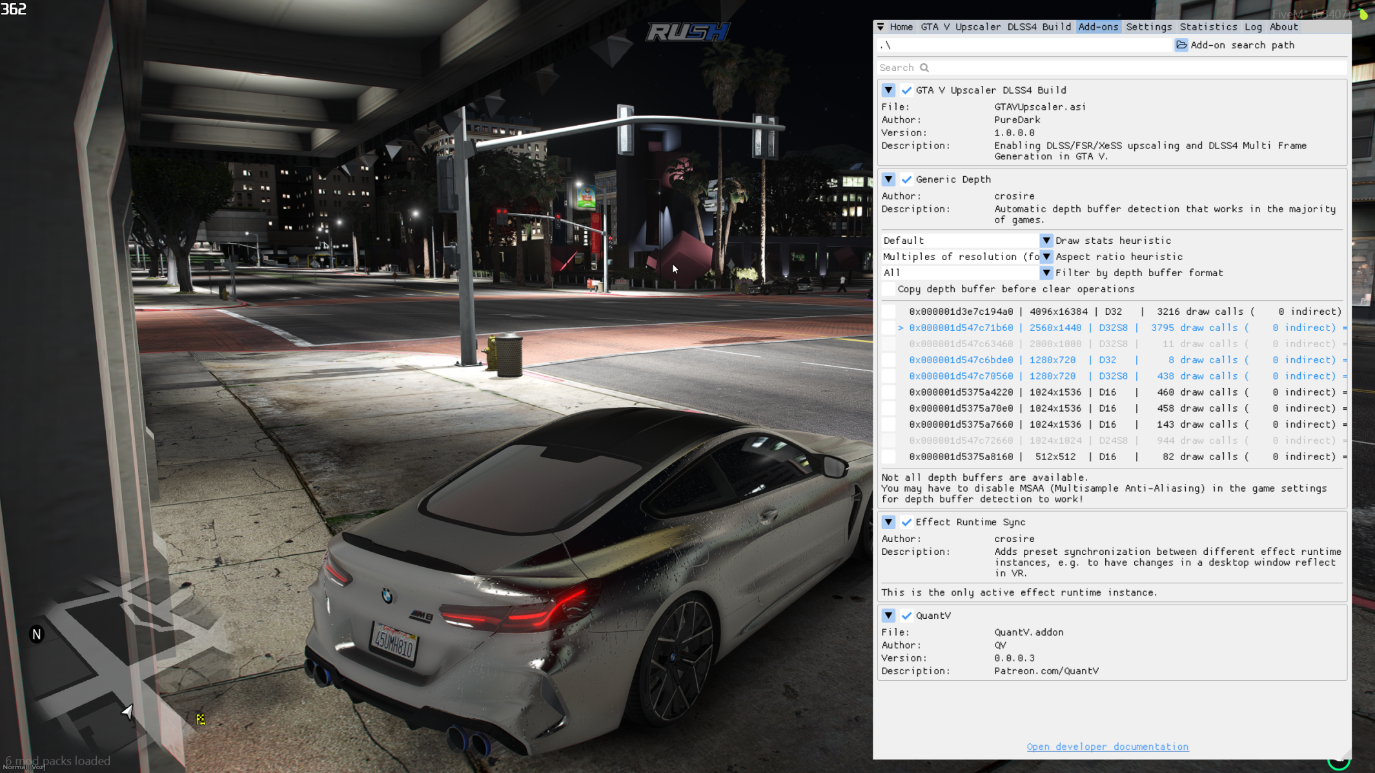Click the RUSH logo above the game view
This screenshot has width=1375, height=773.
click(x=688, y=32)
